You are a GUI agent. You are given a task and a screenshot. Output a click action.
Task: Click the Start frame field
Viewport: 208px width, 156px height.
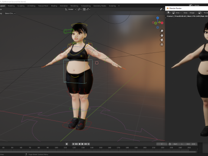coord(178,144)
